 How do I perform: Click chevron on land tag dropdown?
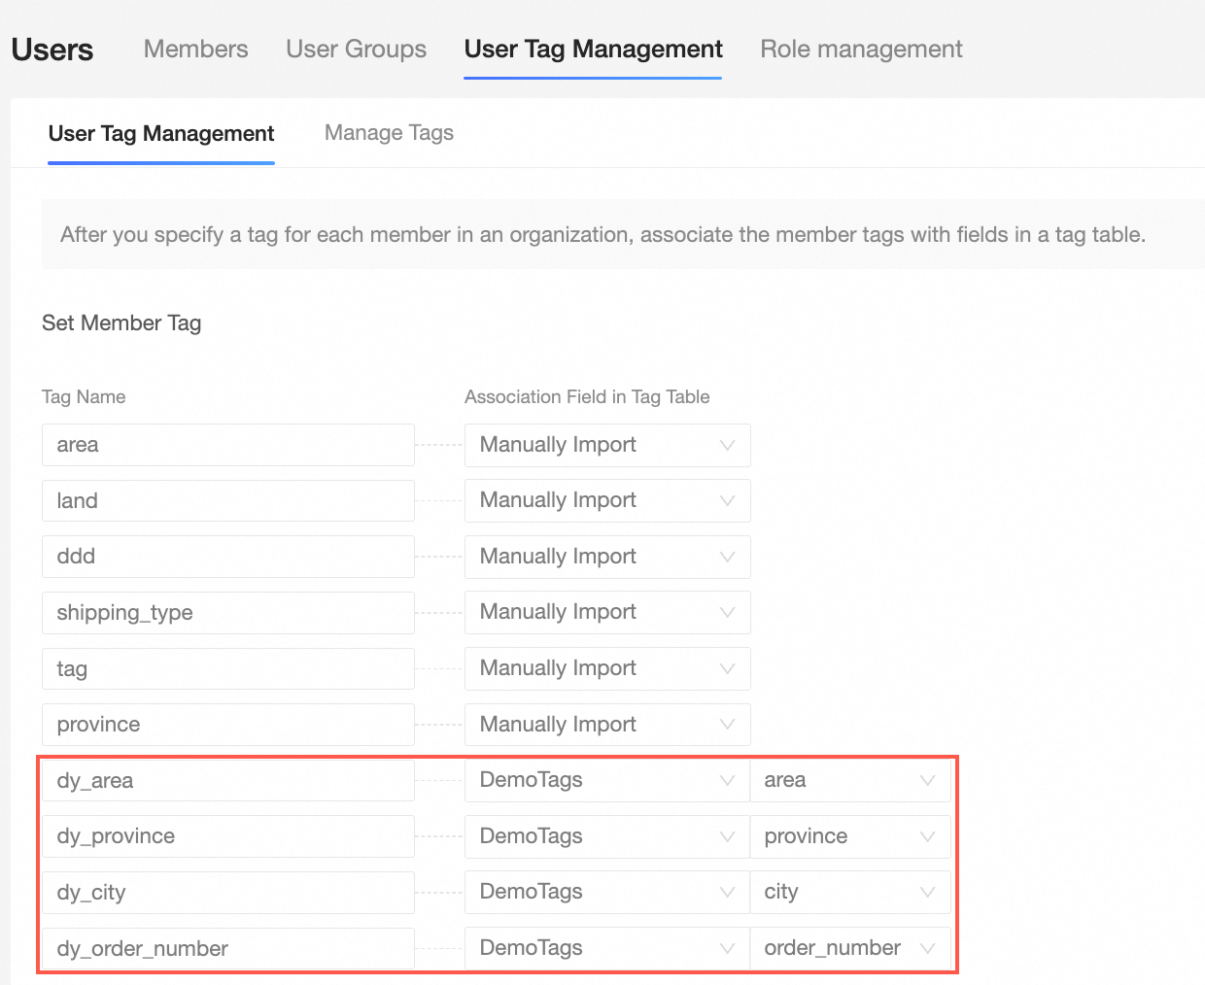click(727, 501)
